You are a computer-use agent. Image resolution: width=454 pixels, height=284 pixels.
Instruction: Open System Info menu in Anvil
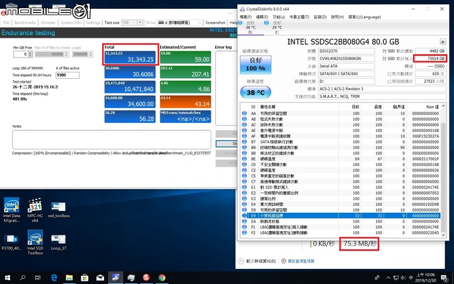click(x=71, y=22)
